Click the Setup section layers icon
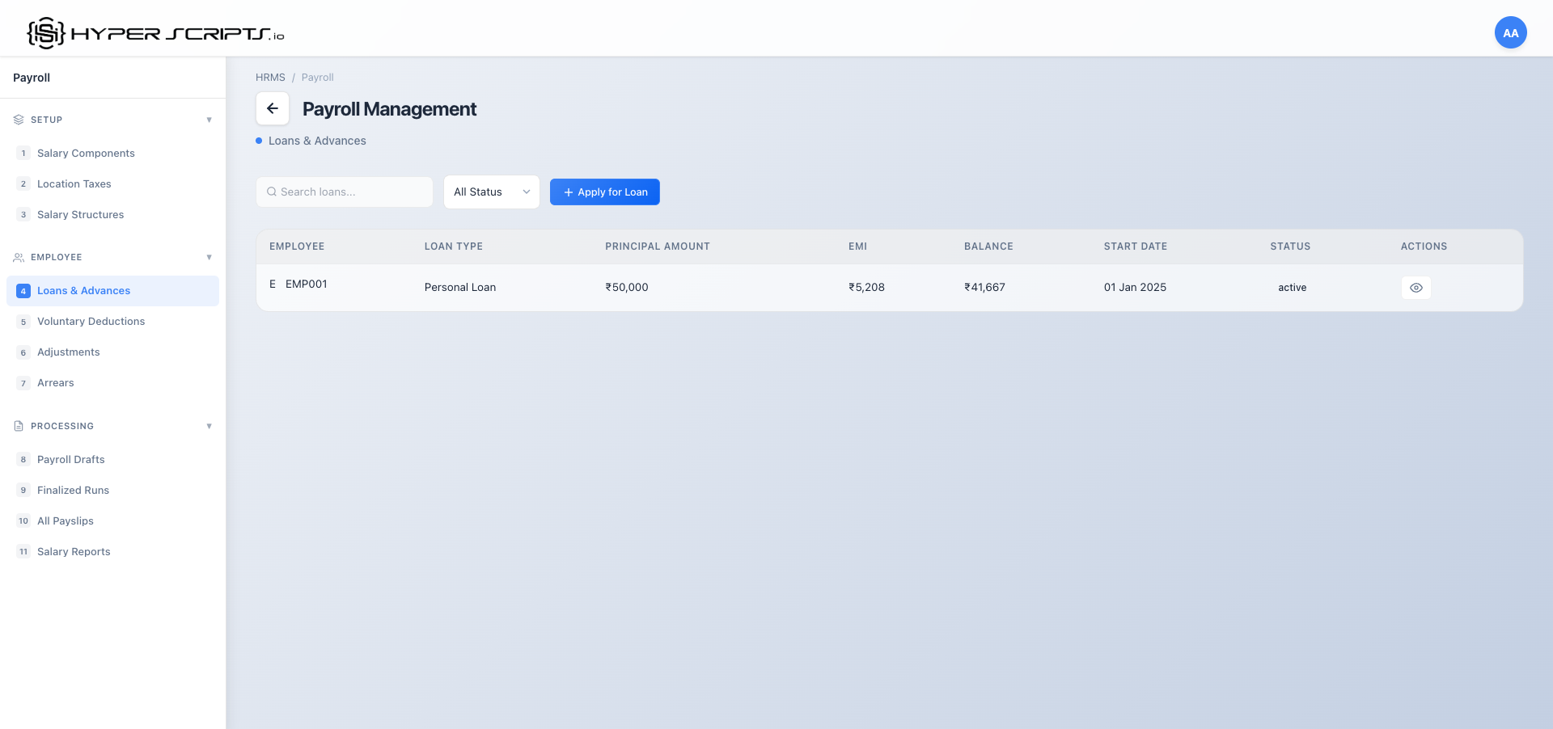This screenshot has height=729, width=1553. pos(18,119)
